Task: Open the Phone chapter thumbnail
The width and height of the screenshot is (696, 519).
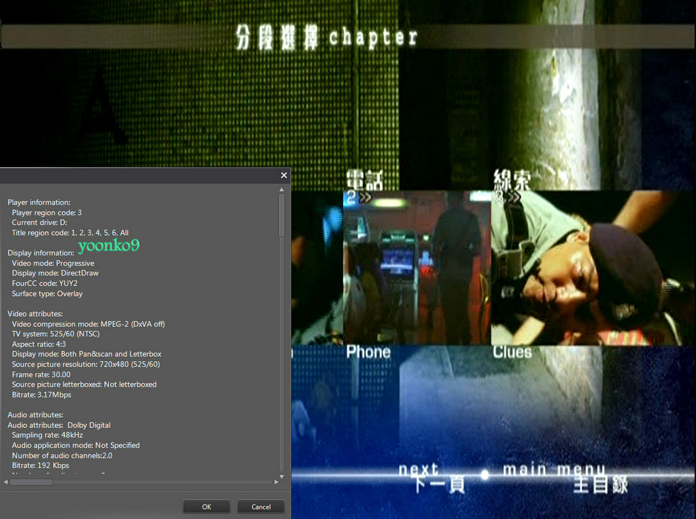Action: coord(417,268)
